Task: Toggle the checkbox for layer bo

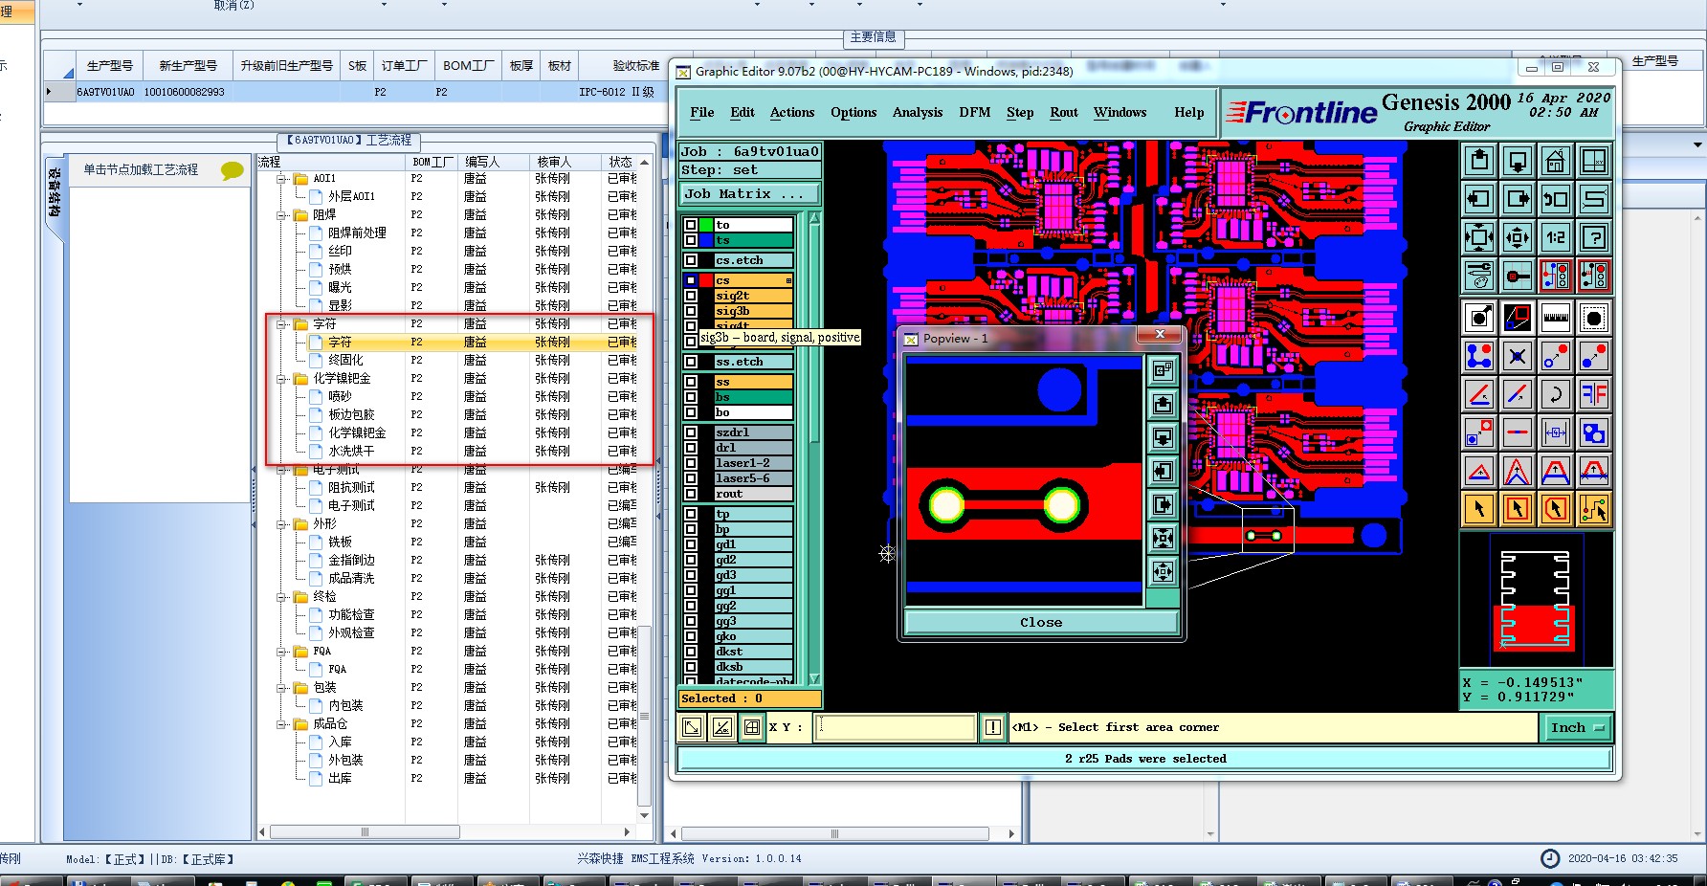Action: (x=691, y=412)
